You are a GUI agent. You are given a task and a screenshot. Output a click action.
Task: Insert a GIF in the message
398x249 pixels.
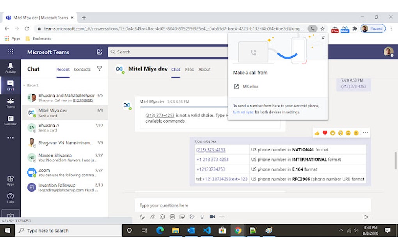172,217
